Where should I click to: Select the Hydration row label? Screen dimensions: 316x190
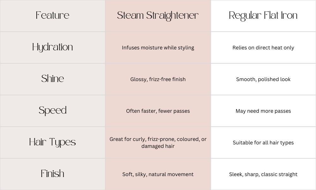point(52,47)
